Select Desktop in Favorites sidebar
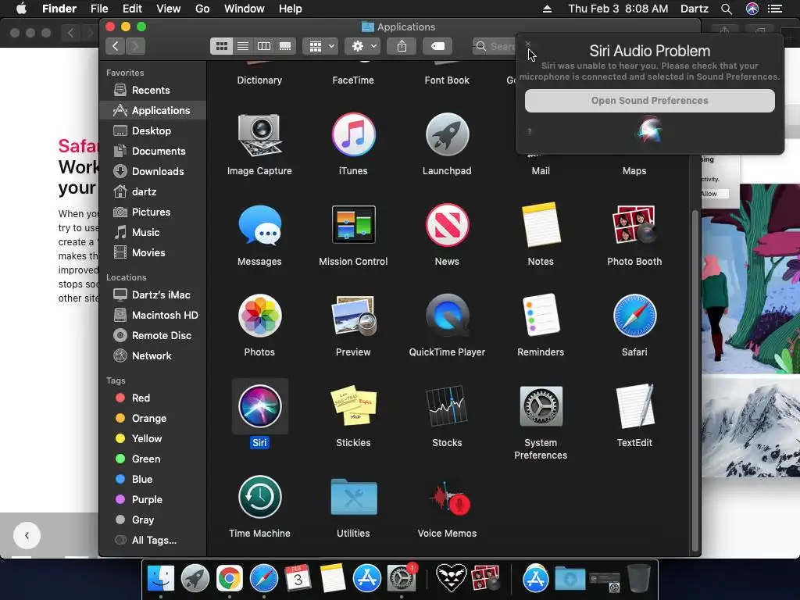 [152, 130]
